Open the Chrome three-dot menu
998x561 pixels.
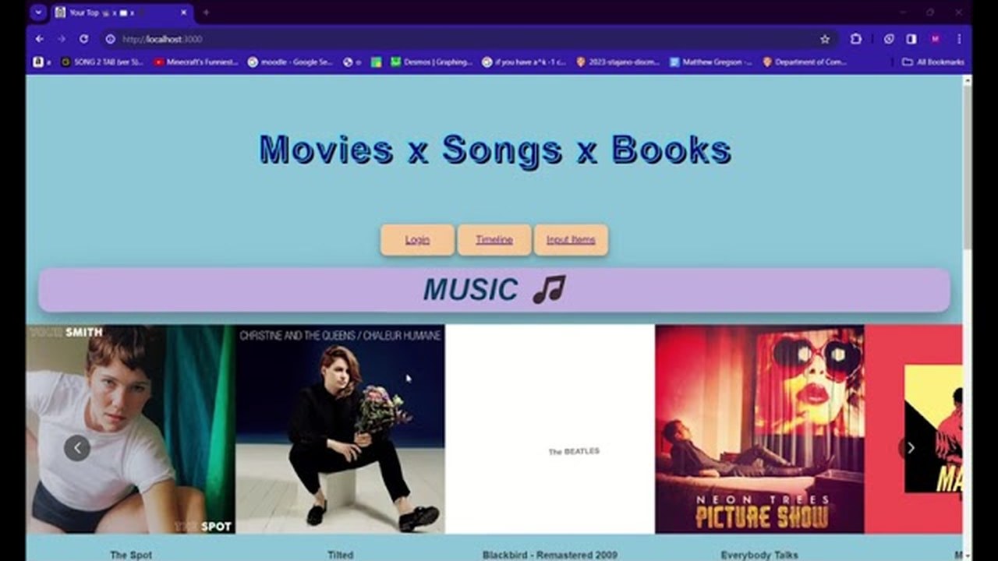click(x=958, y=39)
